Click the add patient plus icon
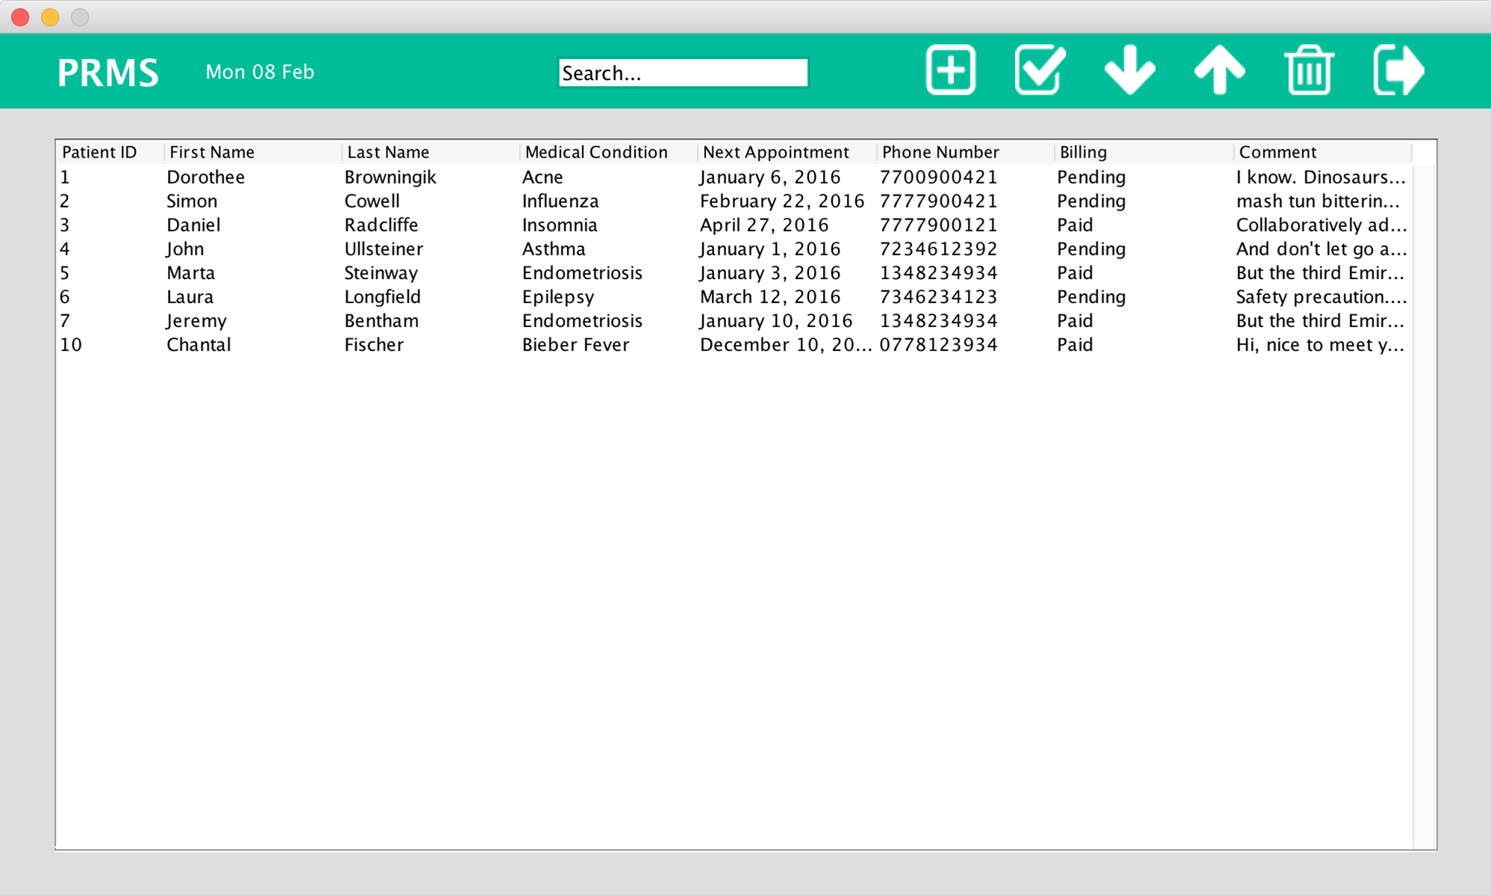The image size is (1491, 895). 951,70
